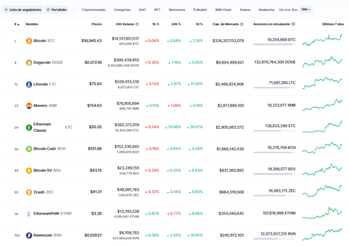Click the Bitcoin coin logo icon
This screenshot has height=246, width=349.
point(29,41)
